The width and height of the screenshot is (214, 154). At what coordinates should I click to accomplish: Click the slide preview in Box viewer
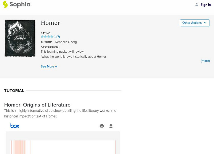pos(63,147)
